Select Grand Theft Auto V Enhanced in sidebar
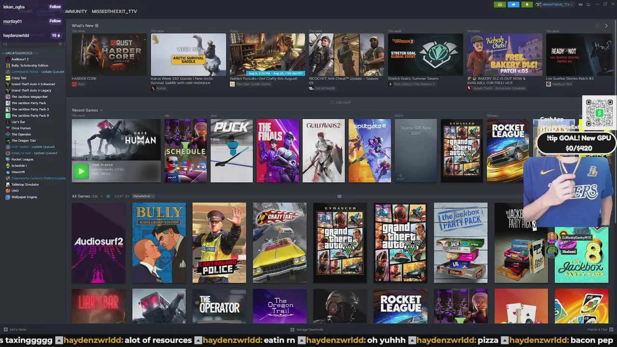 pyautogui.click(x=33, y=84)
